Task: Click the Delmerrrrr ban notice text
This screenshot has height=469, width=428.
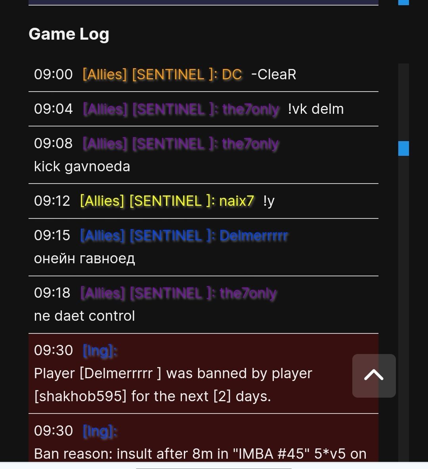Action: click(173, 385)
